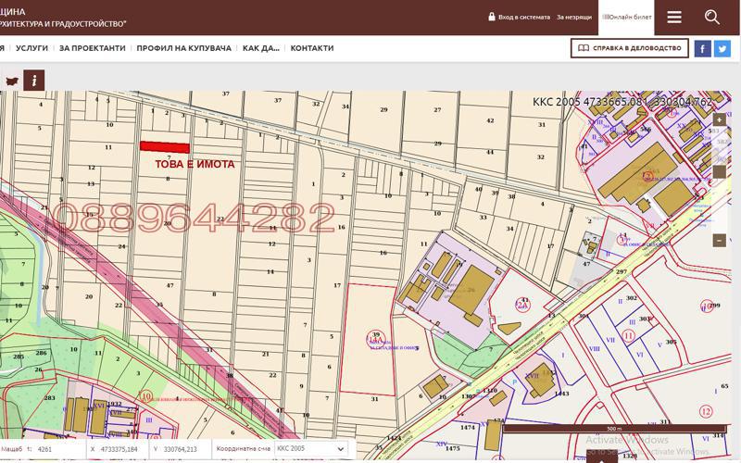The image size is (741, 463).
Task: Go to 'Профил на купувача'
Action: pos(183,48)
